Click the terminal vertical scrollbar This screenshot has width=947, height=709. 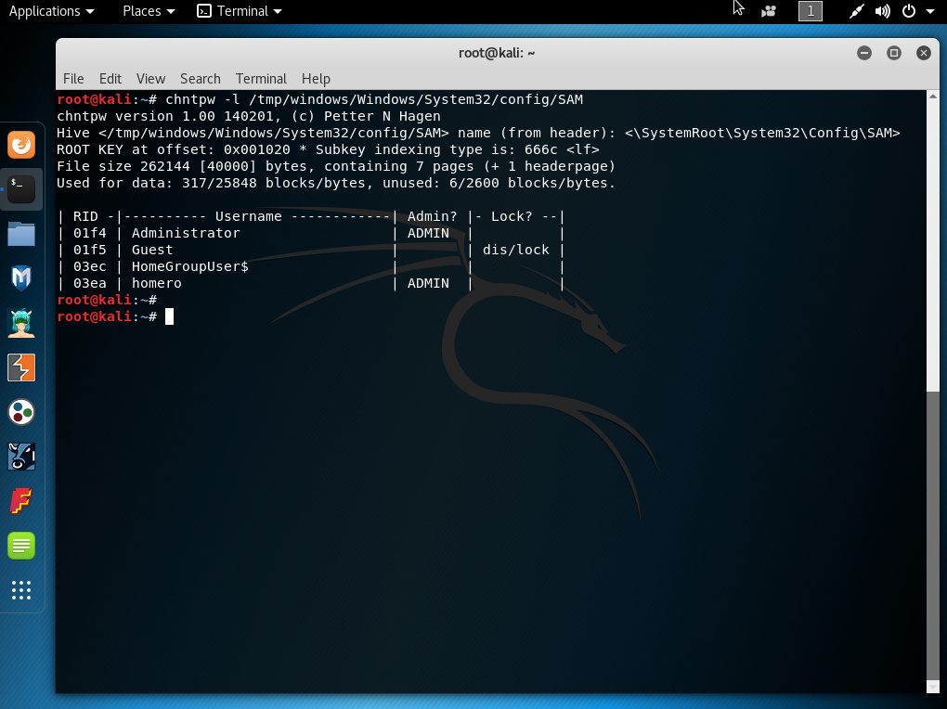click(931, 538)
